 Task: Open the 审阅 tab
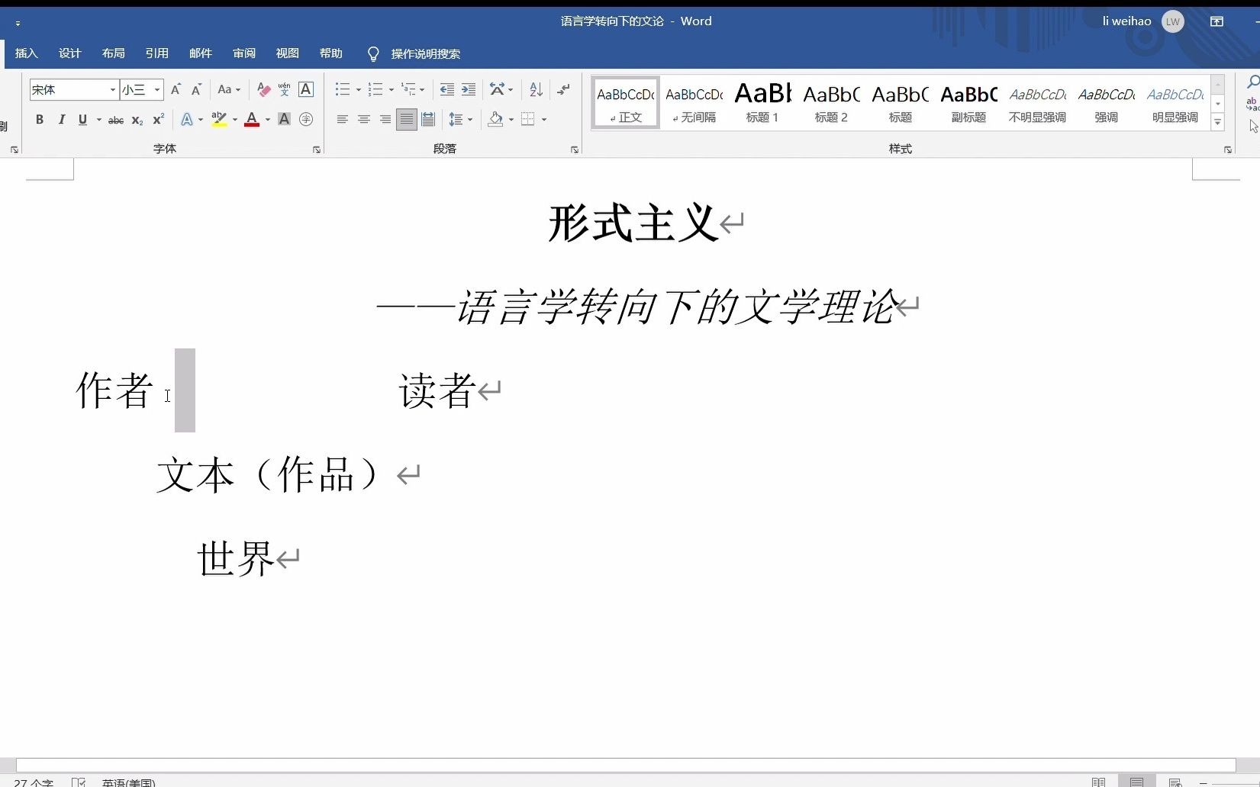(244, 53)
